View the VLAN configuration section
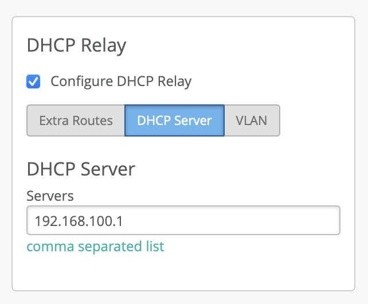The width and height of the screenshot is (368, 304). 252,120
